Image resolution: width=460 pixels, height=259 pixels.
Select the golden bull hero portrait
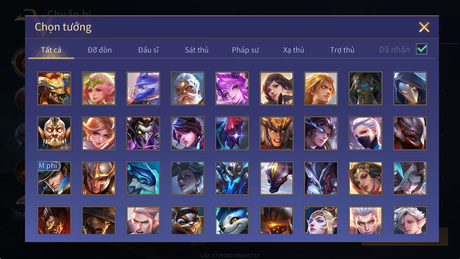point(54,88)
